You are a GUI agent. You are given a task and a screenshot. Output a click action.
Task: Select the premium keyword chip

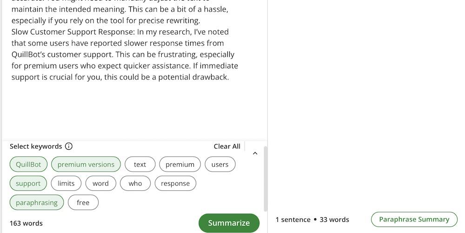pyautogui.click(x=180, y=164)
